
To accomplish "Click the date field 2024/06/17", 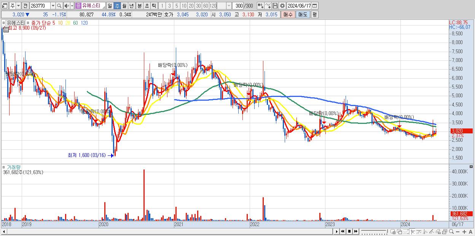I will 299,6.
